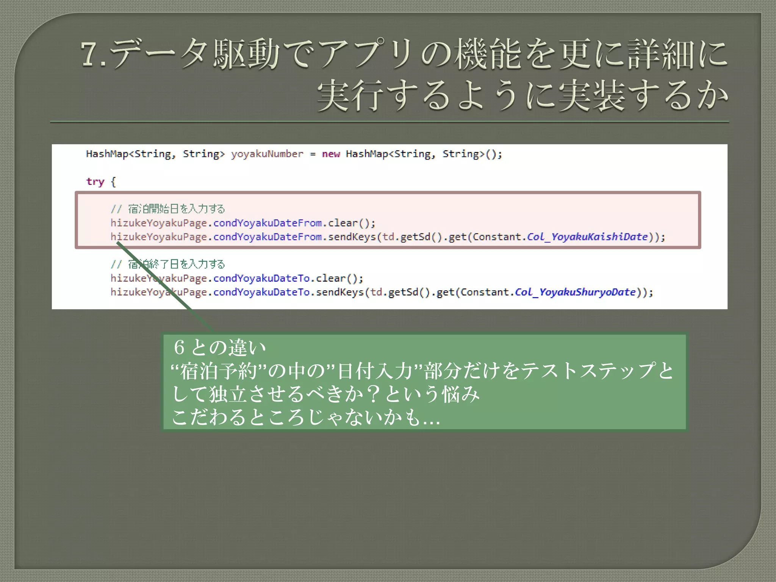
Task: Click the callout line "して独立させるべきか？という悩み"
Action: pos(326,394)
